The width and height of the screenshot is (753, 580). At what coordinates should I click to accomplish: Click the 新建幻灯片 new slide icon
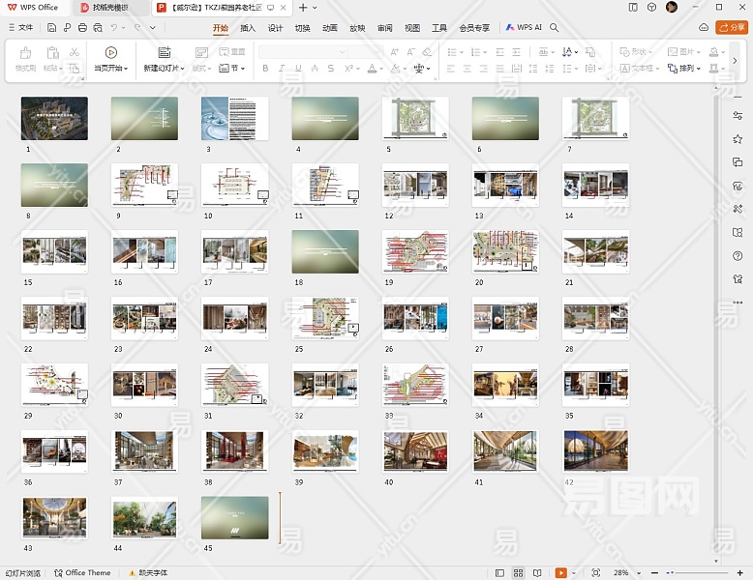click(164, 52)
